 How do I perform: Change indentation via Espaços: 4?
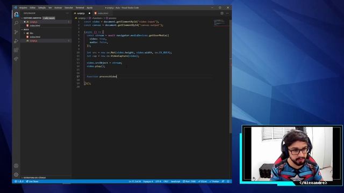point(148,181)
